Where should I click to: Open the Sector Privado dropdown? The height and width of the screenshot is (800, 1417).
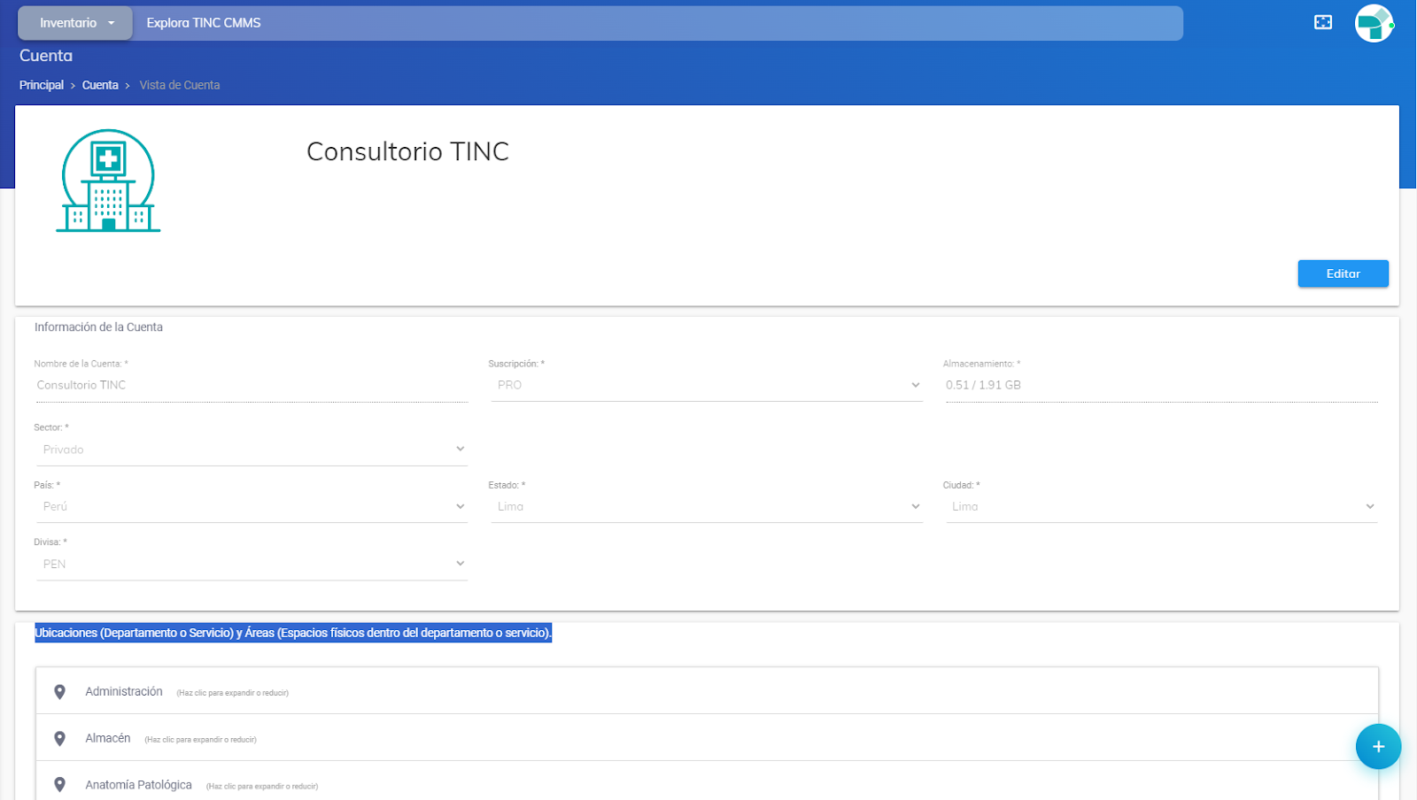click(x=252, y=450)
